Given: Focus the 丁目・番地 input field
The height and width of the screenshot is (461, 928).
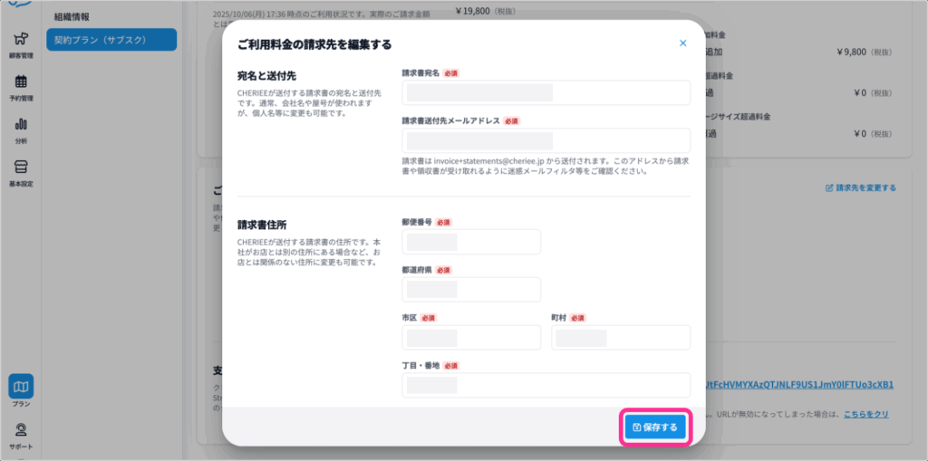Looking at the screenshot, I should (546, 385).
